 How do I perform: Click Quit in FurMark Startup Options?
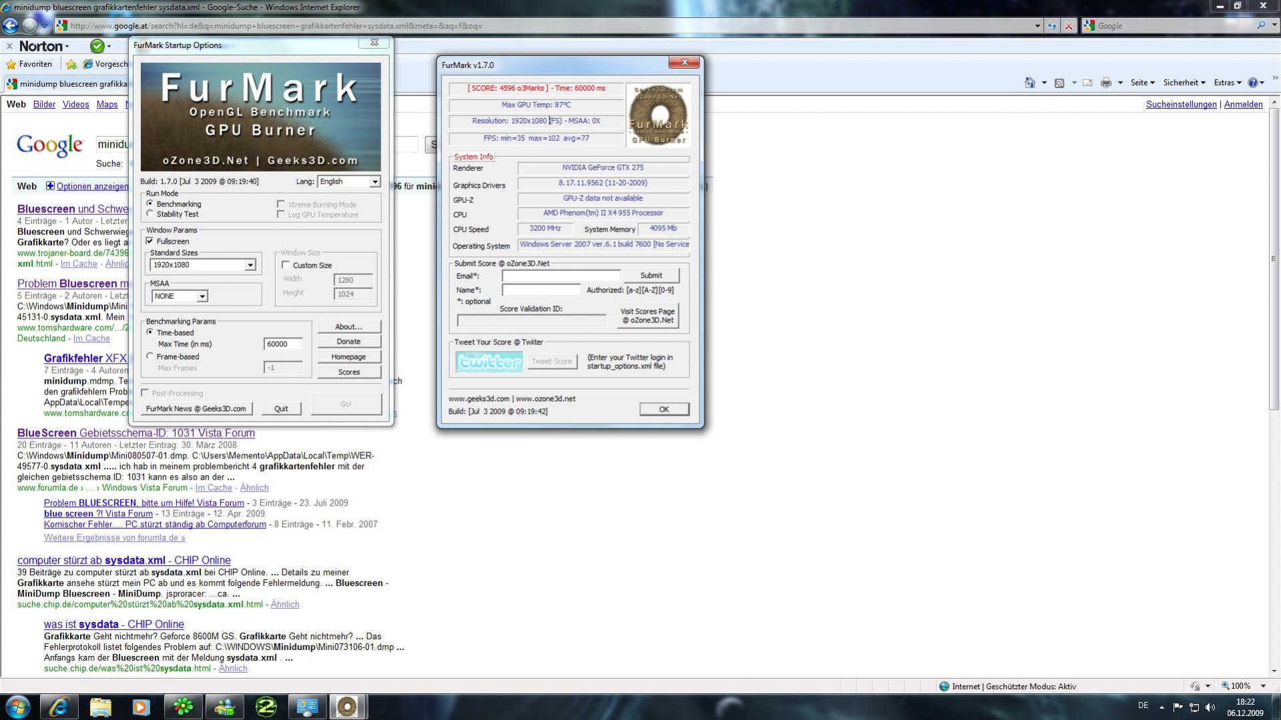(x=281, y=408)
